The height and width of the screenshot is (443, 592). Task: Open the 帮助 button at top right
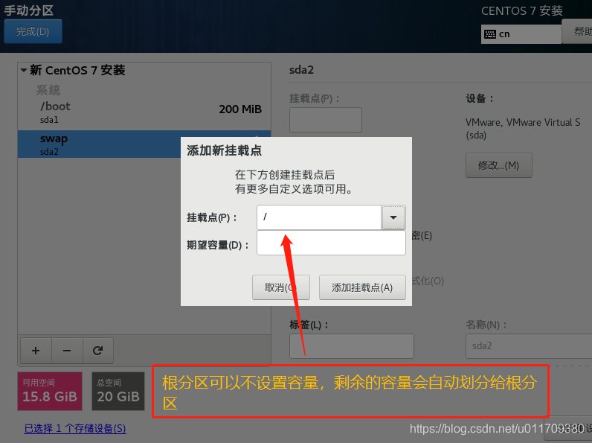coord(578,31)
